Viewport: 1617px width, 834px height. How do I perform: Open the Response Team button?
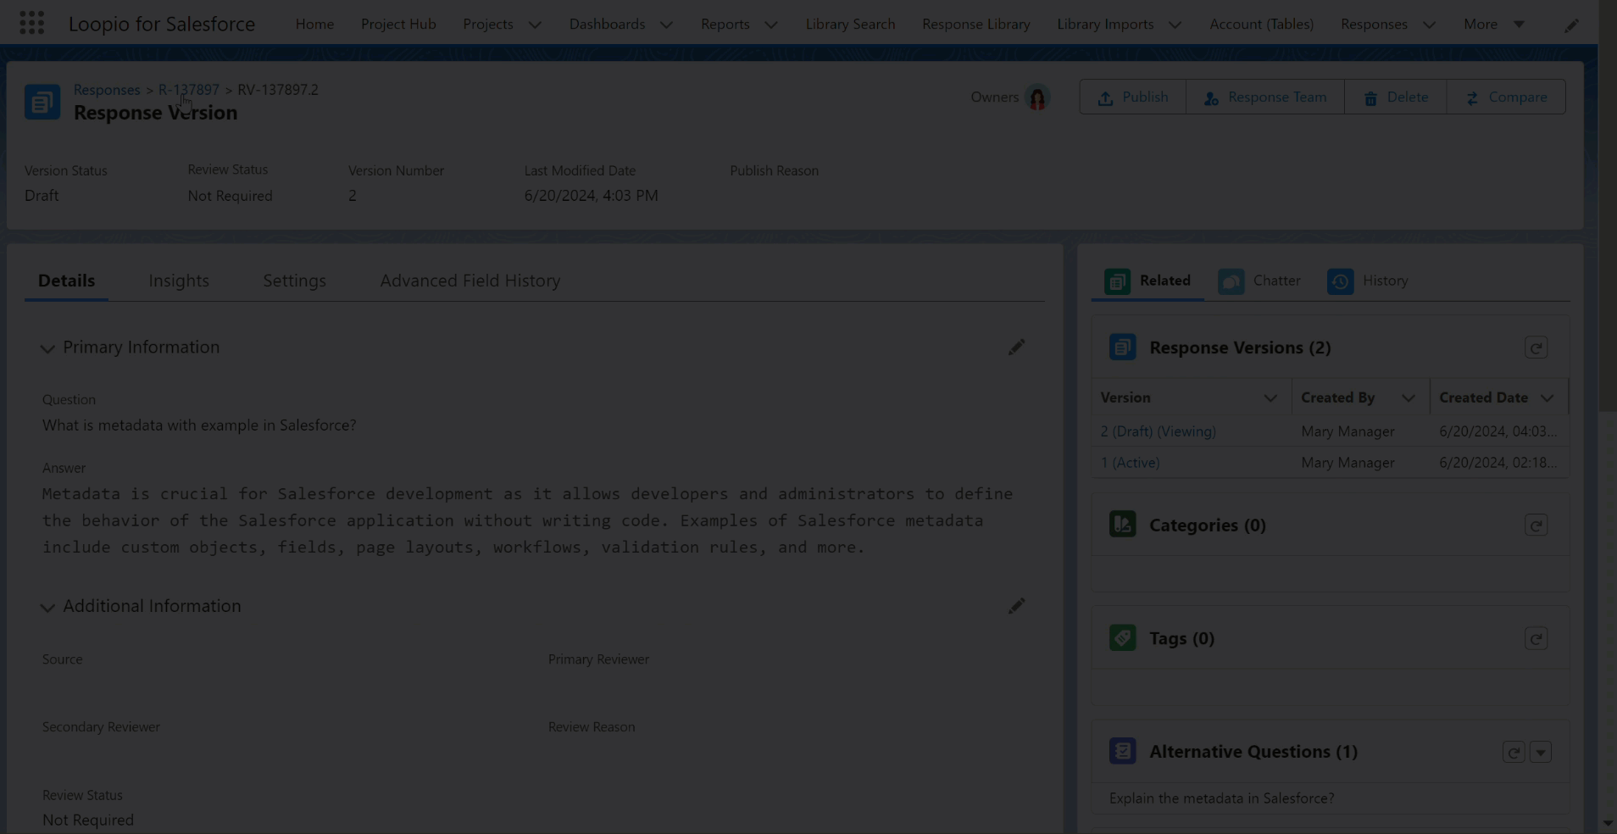(1264, 97)
